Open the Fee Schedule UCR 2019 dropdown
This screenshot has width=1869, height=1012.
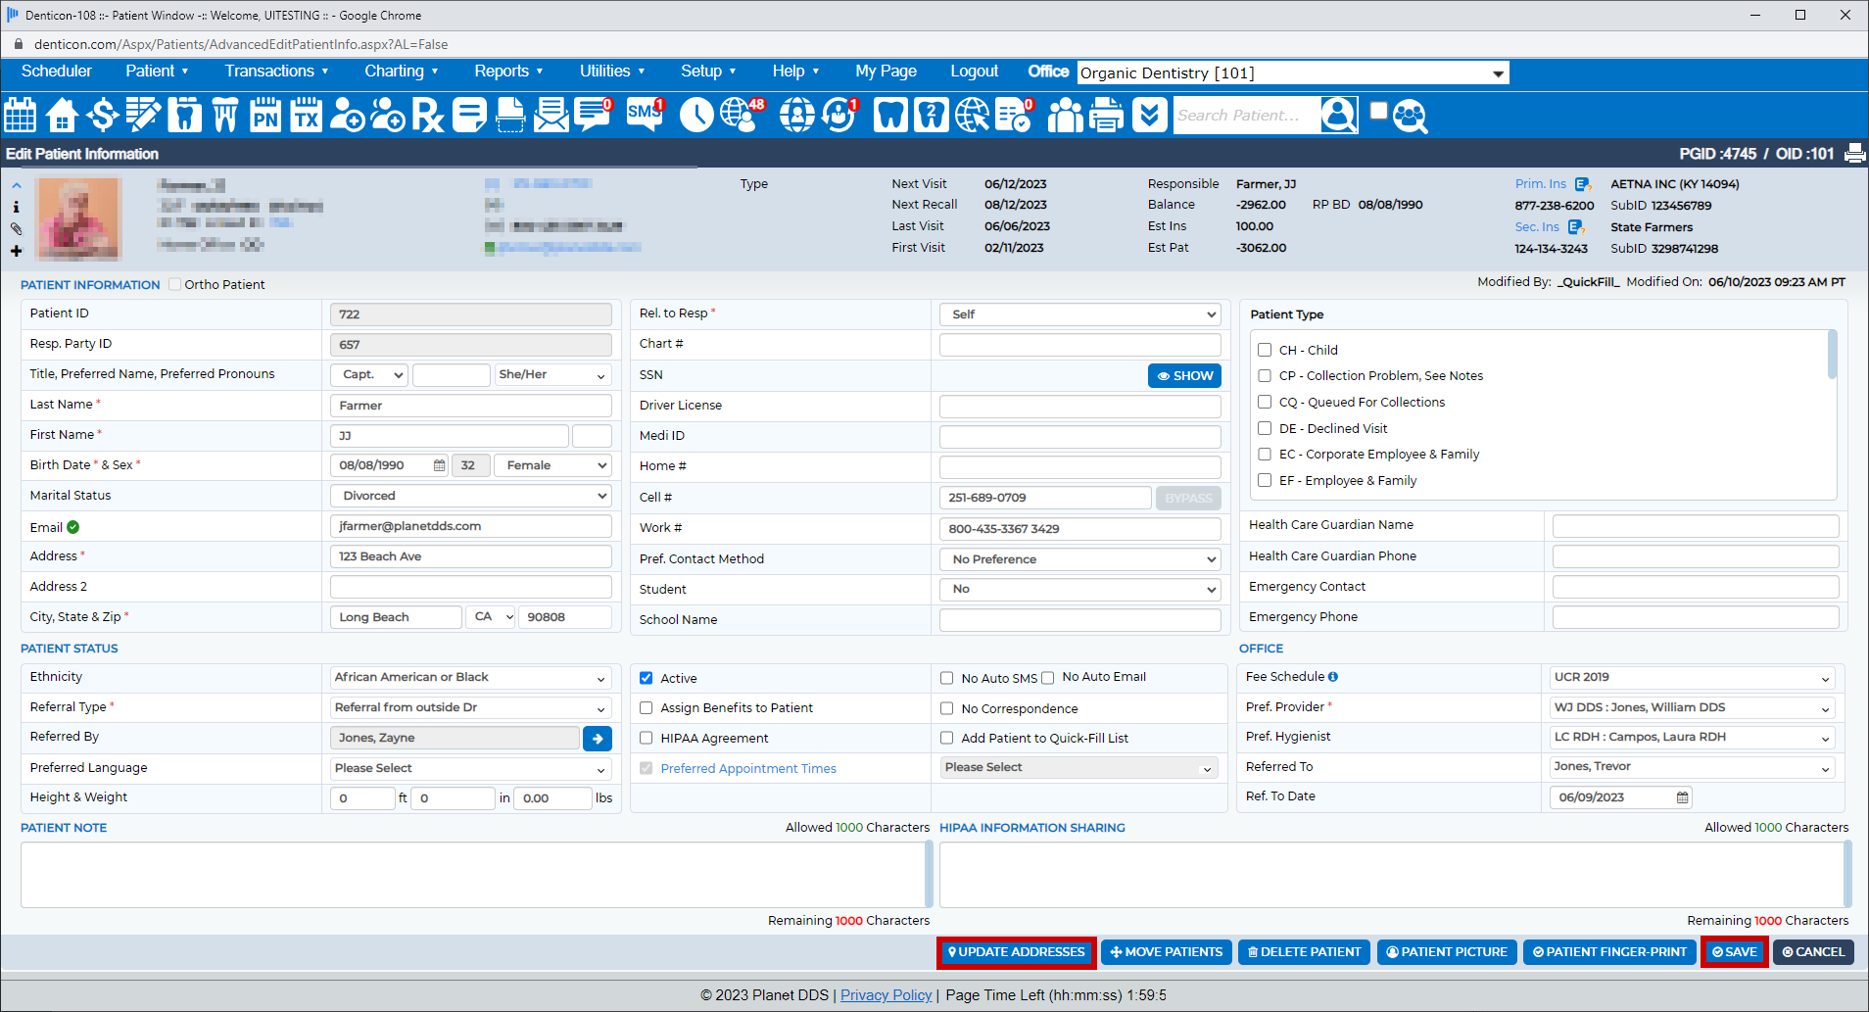pyautogui.click(x=1693, y=678)
